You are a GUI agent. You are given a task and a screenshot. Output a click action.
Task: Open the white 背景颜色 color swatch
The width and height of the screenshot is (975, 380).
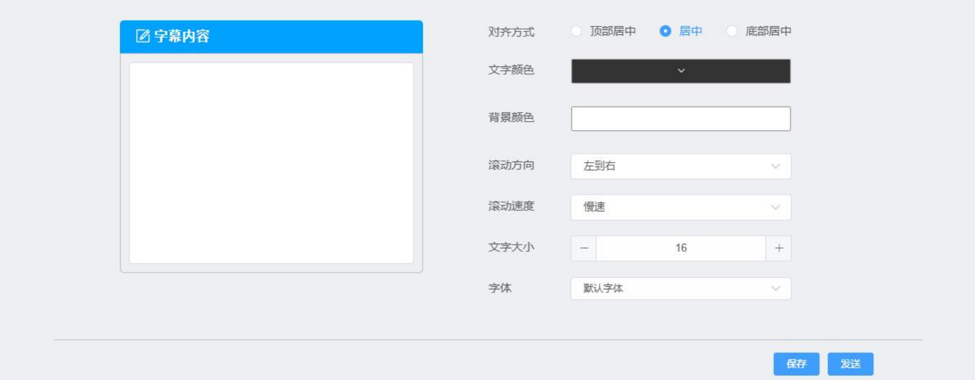681,119
